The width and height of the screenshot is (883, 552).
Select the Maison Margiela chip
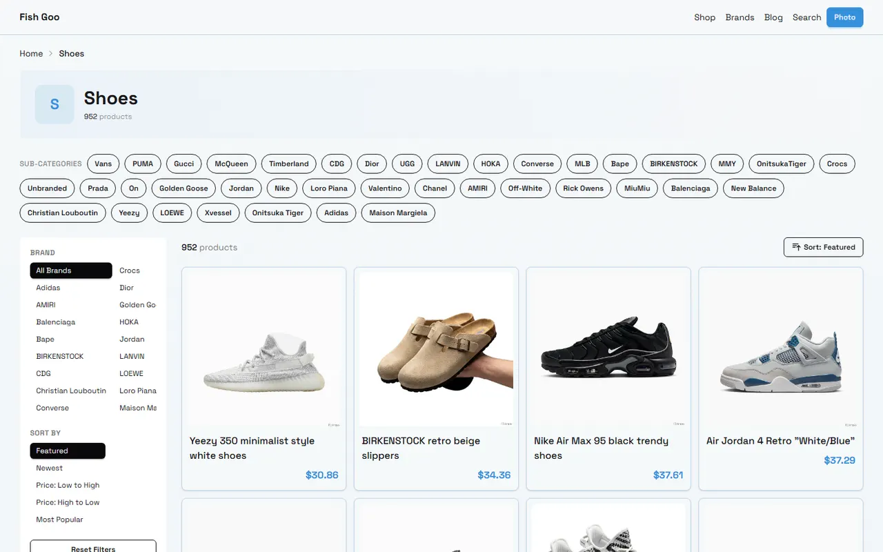point(398,213)
